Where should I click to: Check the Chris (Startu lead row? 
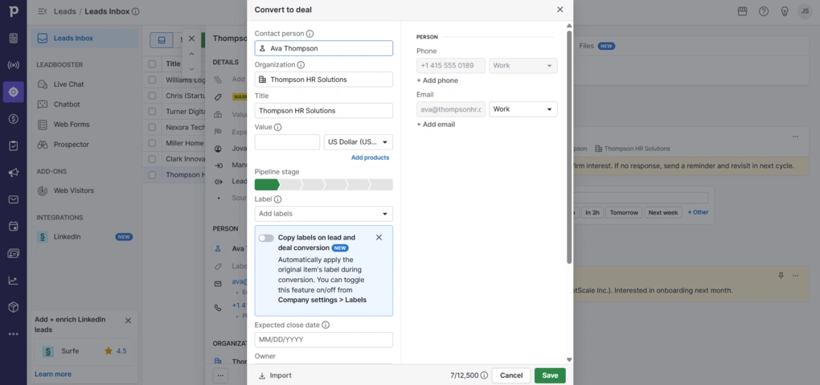coord(152,96)
